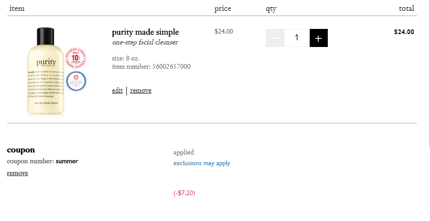Increase quantity with the plus button
The image size is (430, 221).
318,38
